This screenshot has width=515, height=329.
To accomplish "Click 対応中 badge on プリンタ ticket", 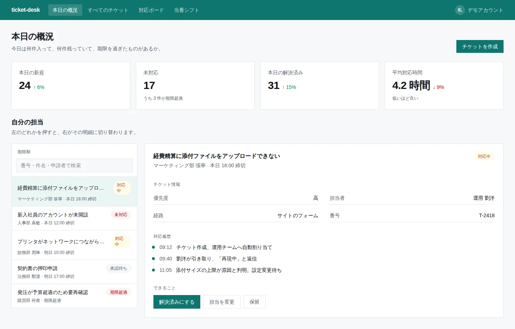I will pos(121,241).
